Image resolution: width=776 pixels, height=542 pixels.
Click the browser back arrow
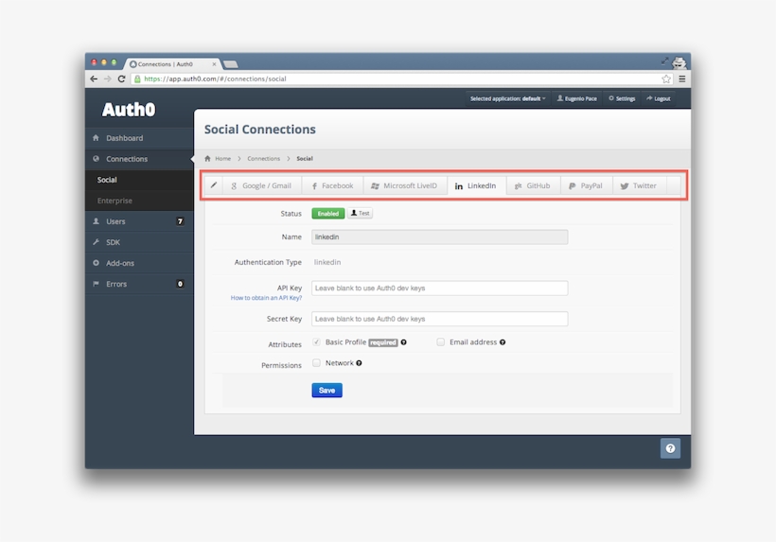pyautogui.click(x=94, y=79)
